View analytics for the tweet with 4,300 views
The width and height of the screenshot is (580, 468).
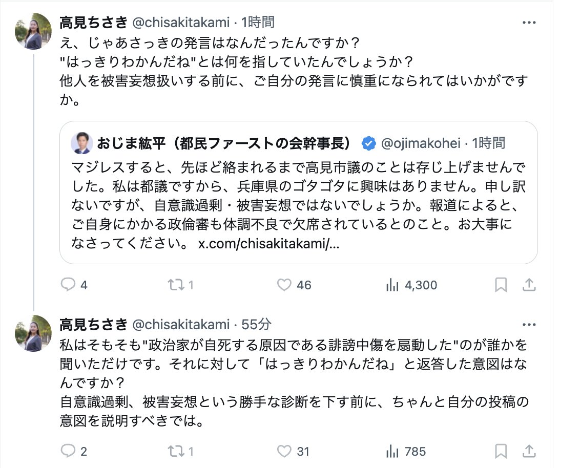point(392,285)
